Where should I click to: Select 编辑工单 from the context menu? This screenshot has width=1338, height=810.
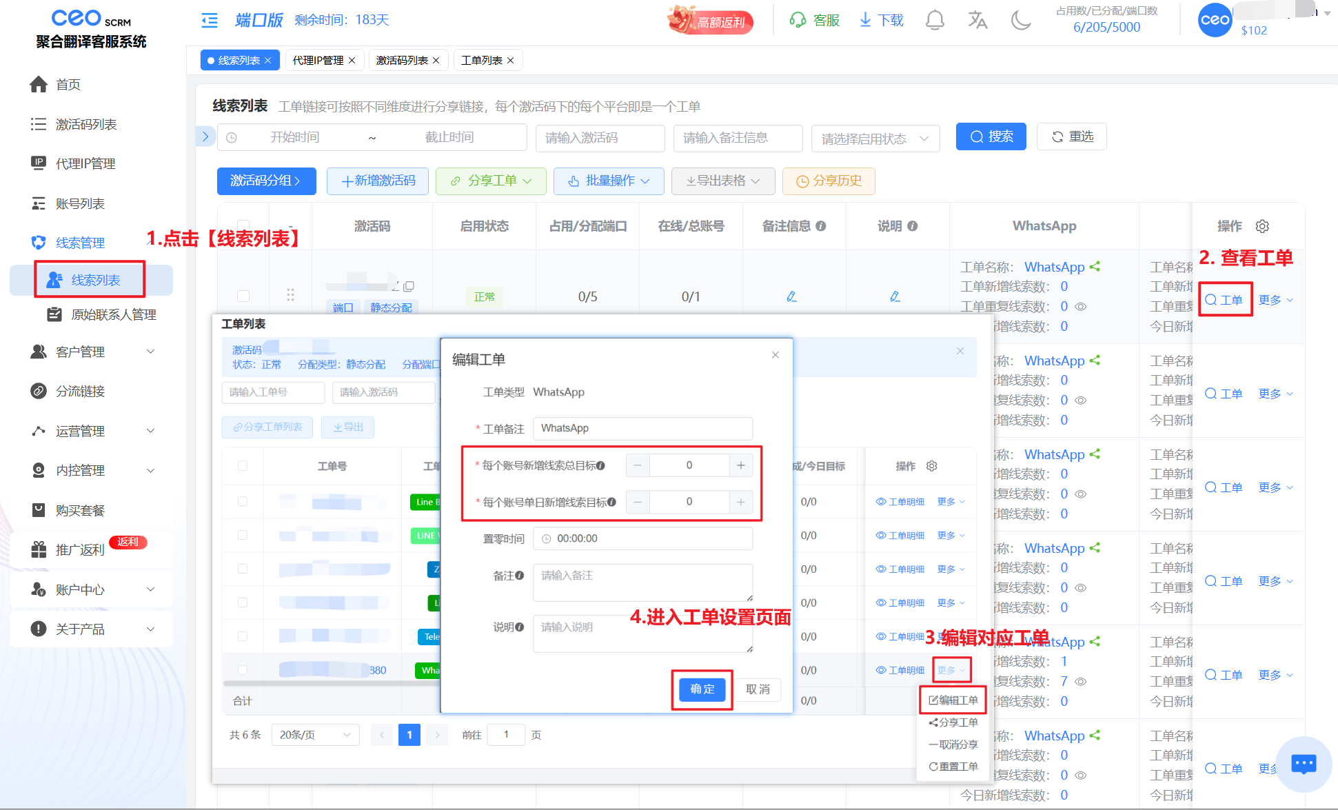pyautogui.click(x=953, y=700)
